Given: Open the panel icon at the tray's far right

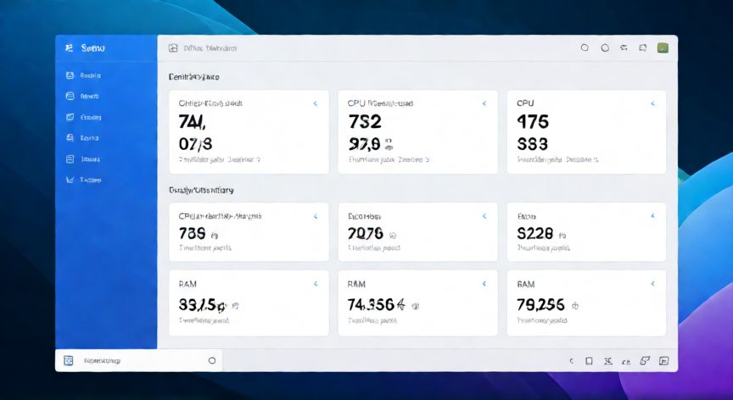Looking at the screenshot, I should (663, 361).
